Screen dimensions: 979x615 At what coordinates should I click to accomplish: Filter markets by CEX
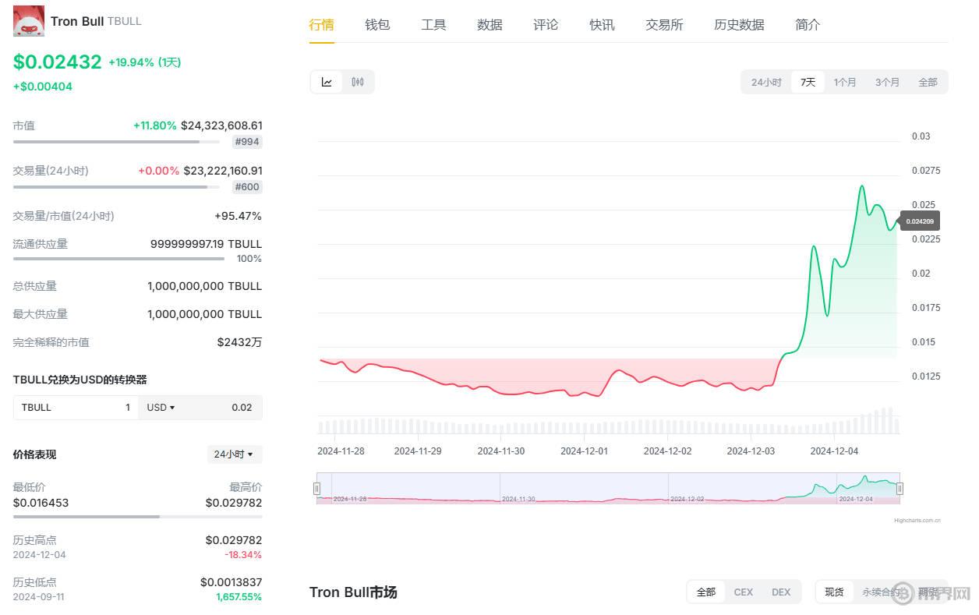(x=744, y=592)
